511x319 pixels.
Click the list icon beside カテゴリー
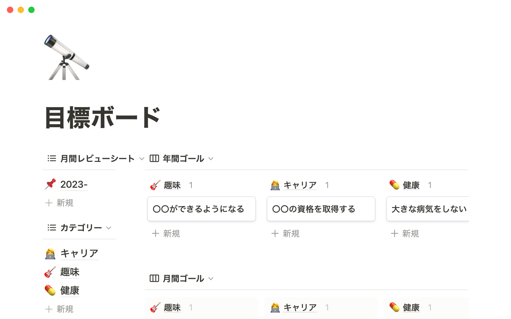52,228
